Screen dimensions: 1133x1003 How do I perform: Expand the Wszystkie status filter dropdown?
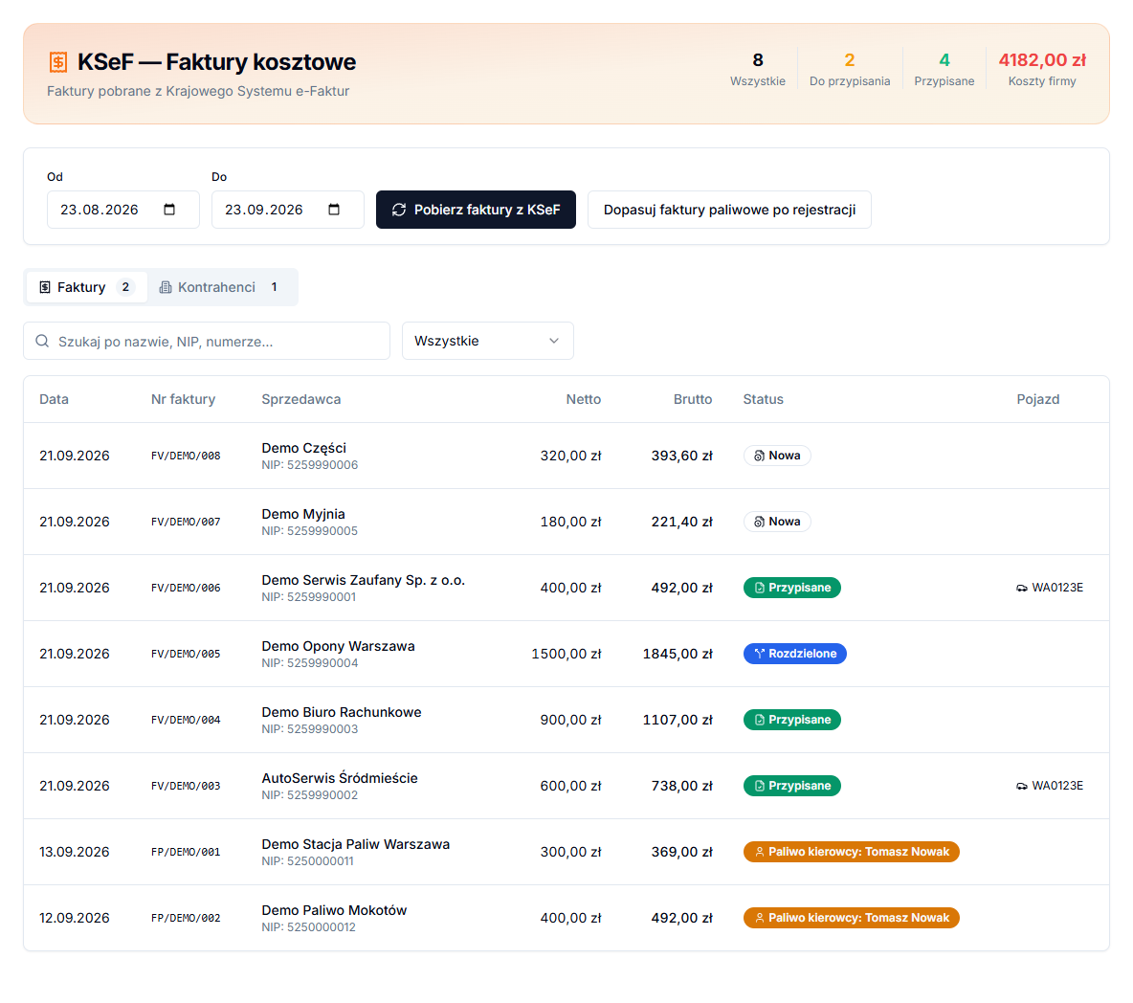(488, 341)
